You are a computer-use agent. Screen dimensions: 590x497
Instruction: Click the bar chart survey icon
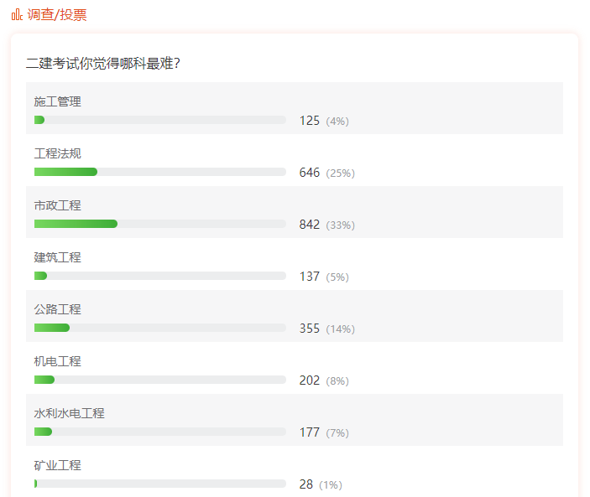click(17, 14)
